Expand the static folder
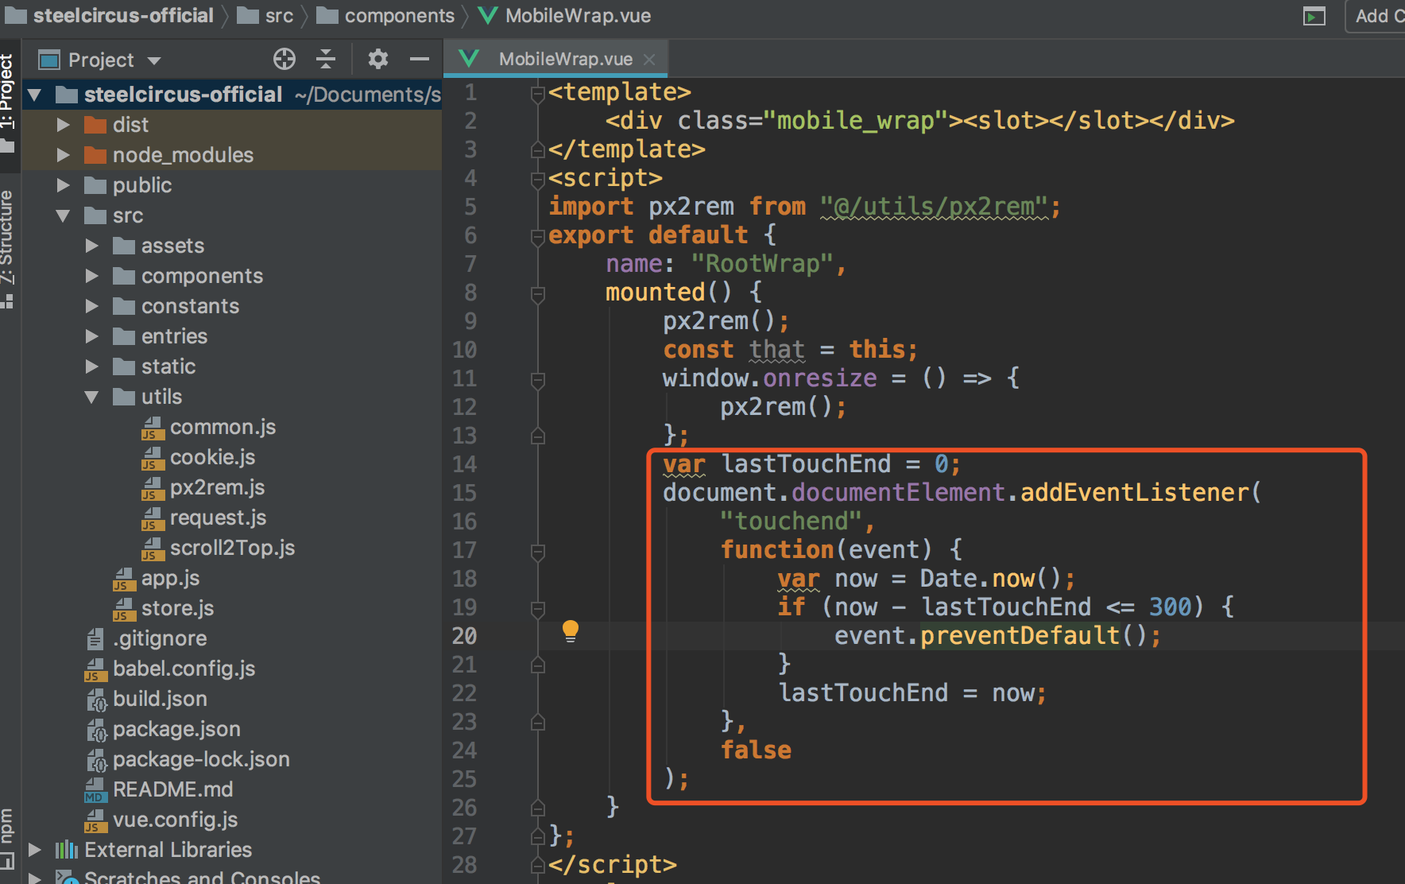 click(92, 366)
